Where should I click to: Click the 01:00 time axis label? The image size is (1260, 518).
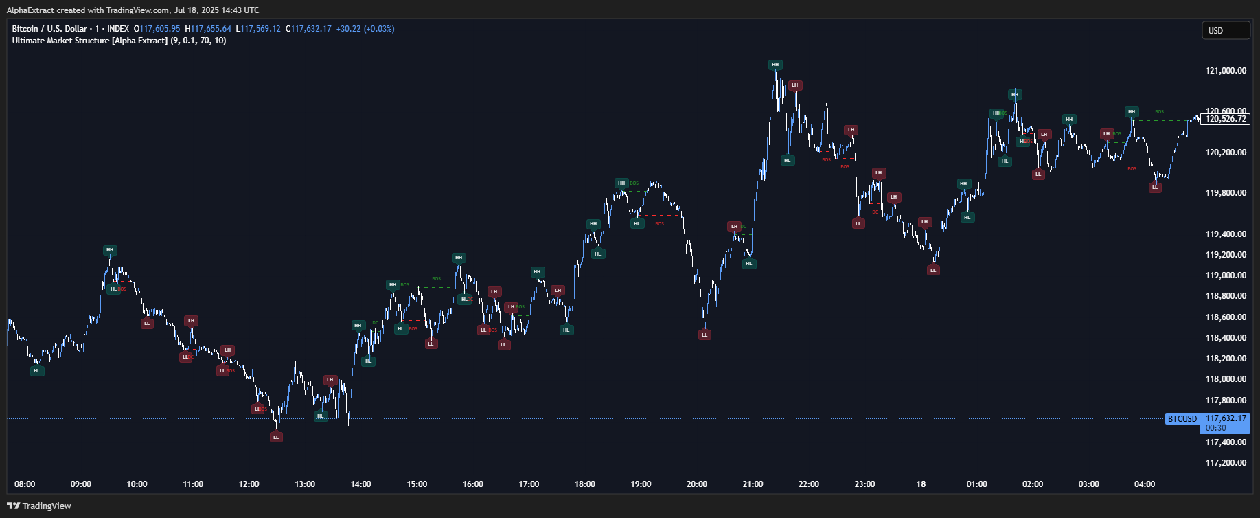click(x=976, y=484)
